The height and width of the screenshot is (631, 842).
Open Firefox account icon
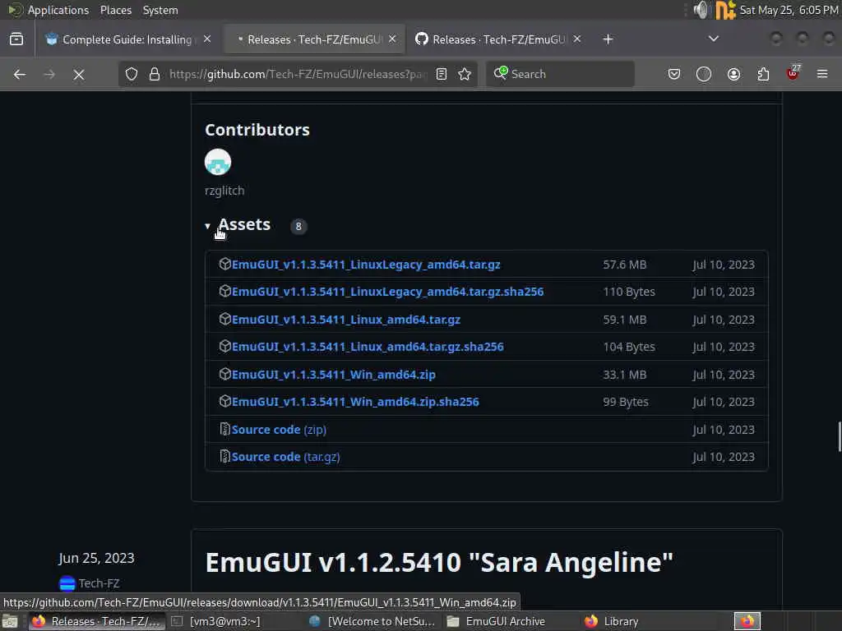(x=733, y=74)
